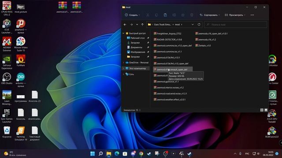282x158 pixels.
Task: Select file Freightliner_Argosy_ETS2
Action: [167, 33]
